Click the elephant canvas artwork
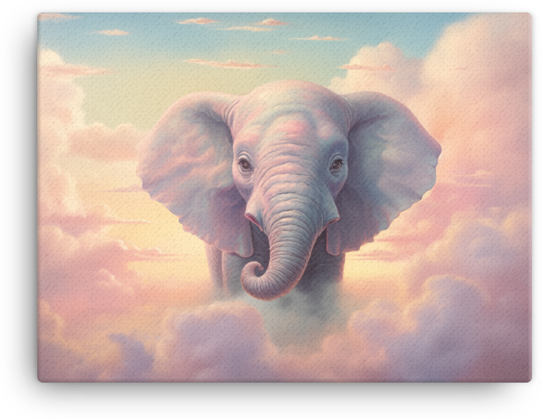This screenshot has height=419, width=542. click(285, 198)
